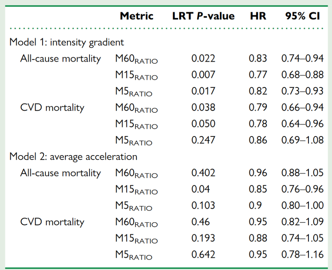Click the P-value 0.402 cell
The height and width of the screenshot is (270, 332).
pyautogui.click(x=203, y=173)
